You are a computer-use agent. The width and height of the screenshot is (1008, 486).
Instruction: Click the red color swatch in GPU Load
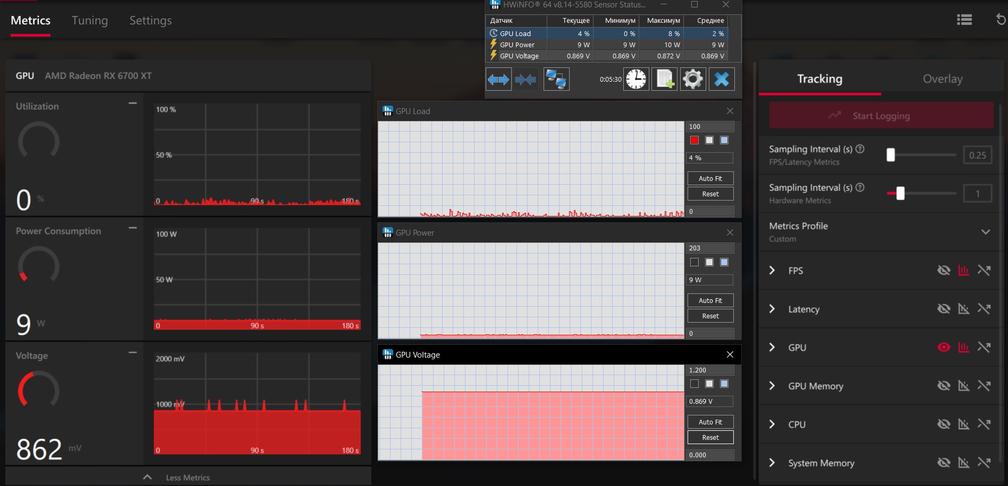click(x=694, y=140)
